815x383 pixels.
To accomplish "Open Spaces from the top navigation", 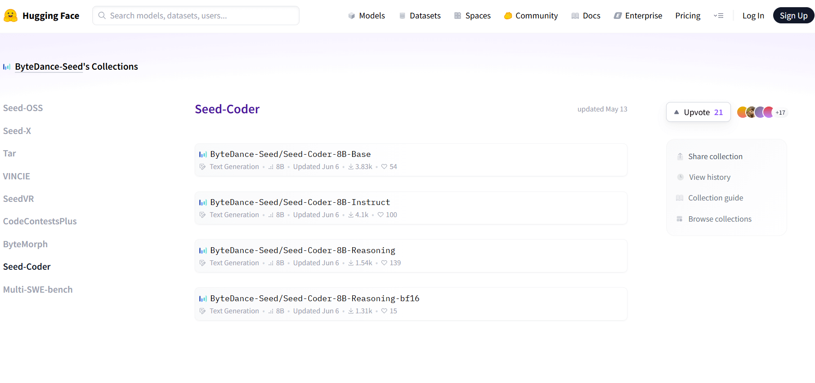I will [472, 16].
